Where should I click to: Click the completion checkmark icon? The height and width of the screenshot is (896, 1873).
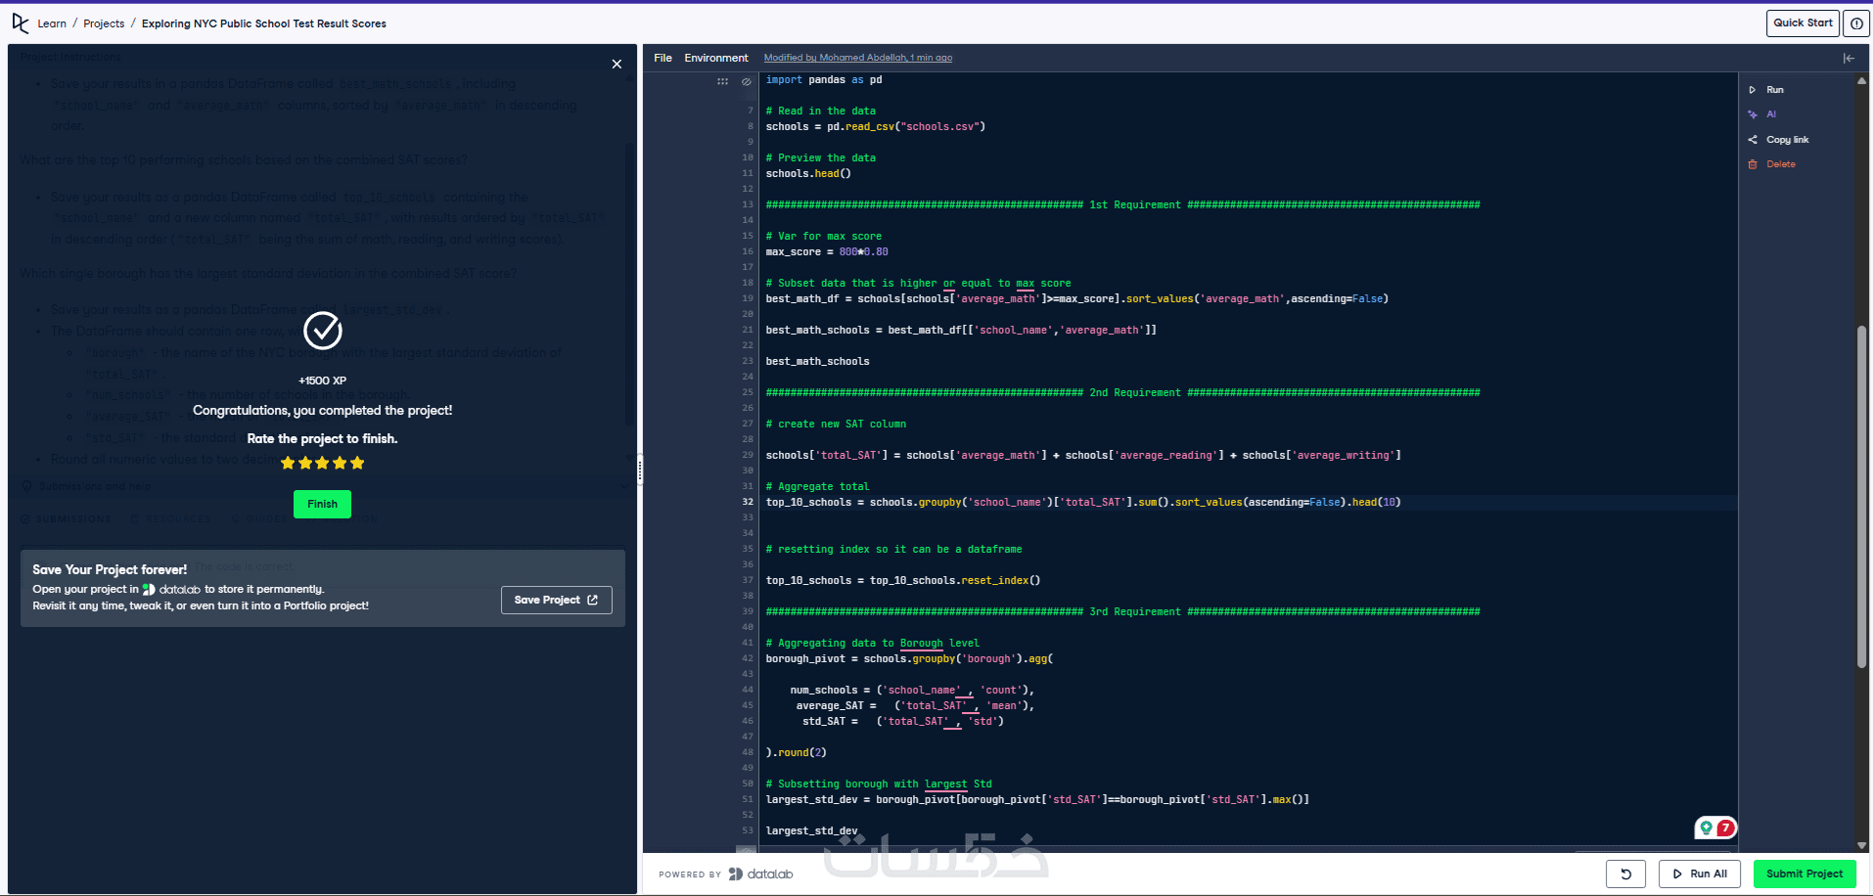click(x=323, y=331)
